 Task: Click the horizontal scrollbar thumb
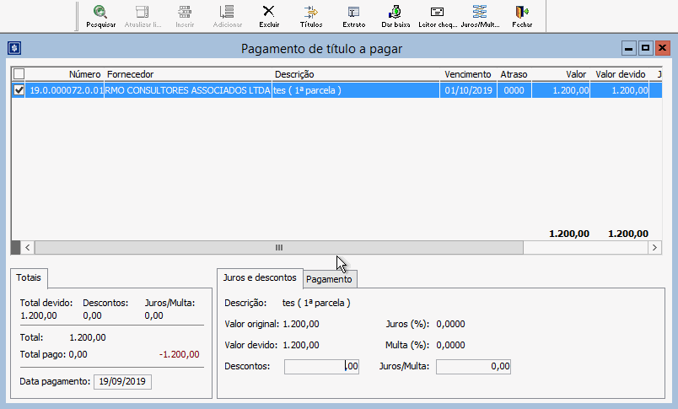tap(278, 247)
